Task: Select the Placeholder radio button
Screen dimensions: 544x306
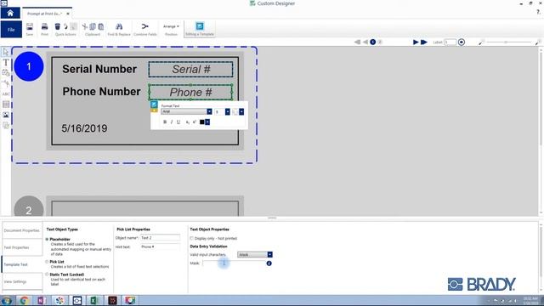Action: click(x=47, y=240)
